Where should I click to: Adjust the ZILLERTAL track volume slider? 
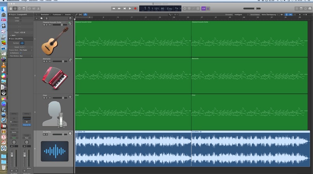coord(60,135)
